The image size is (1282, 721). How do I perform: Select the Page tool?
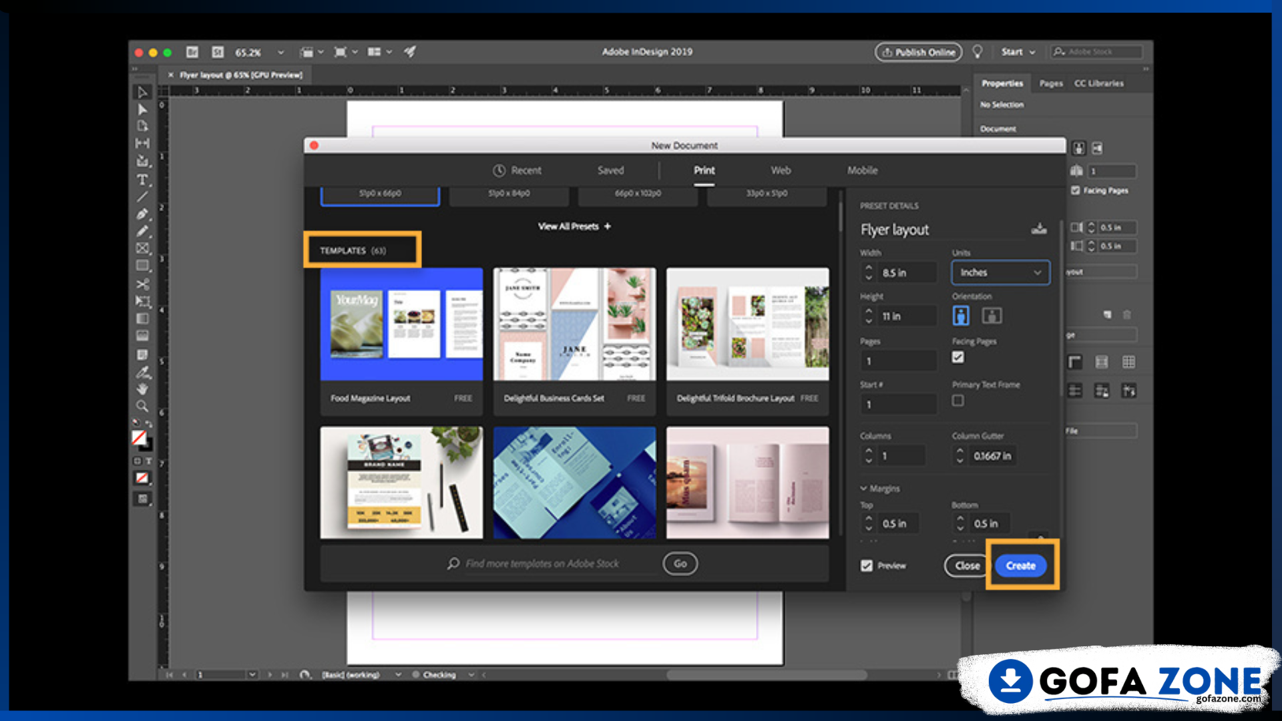142,126
